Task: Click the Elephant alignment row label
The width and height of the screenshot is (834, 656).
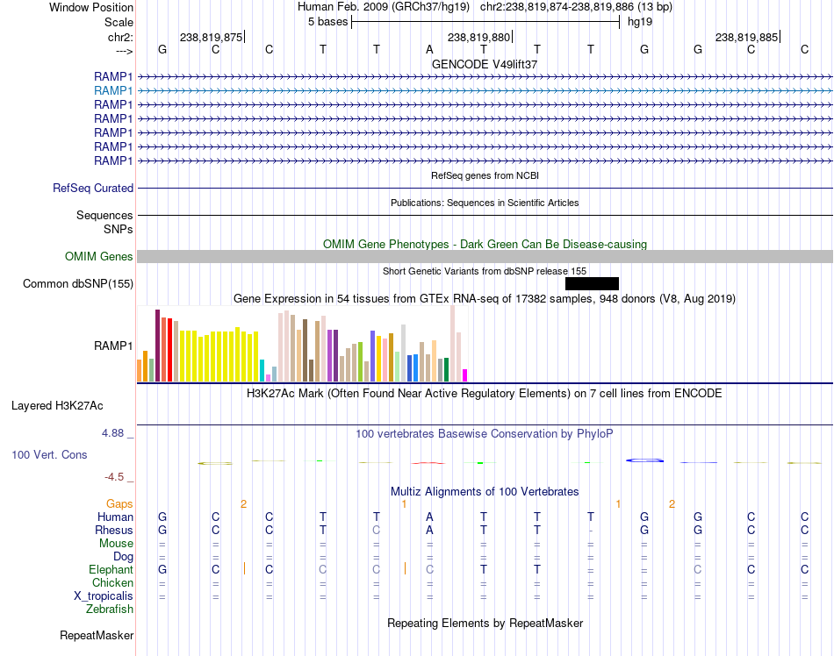Action: coord(111,569)
